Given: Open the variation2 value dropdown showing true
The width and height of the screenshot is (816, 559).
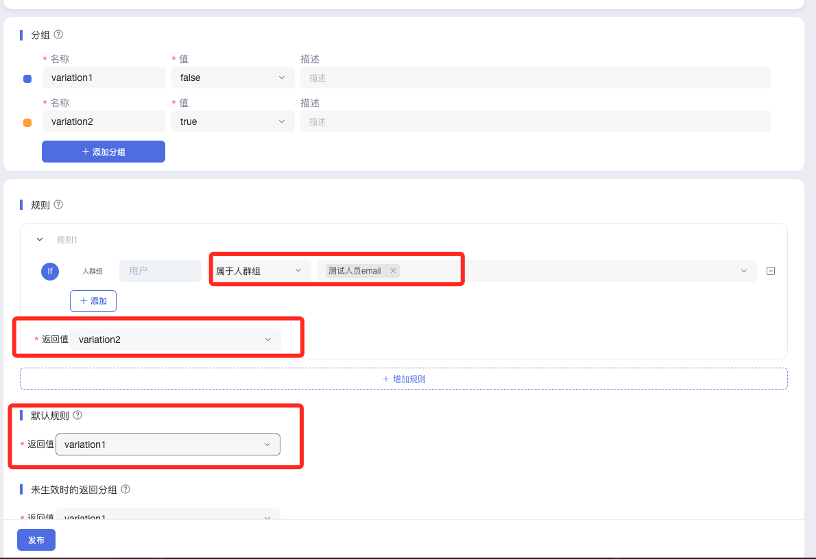Looking at the screenshot, I should (232, 121).
